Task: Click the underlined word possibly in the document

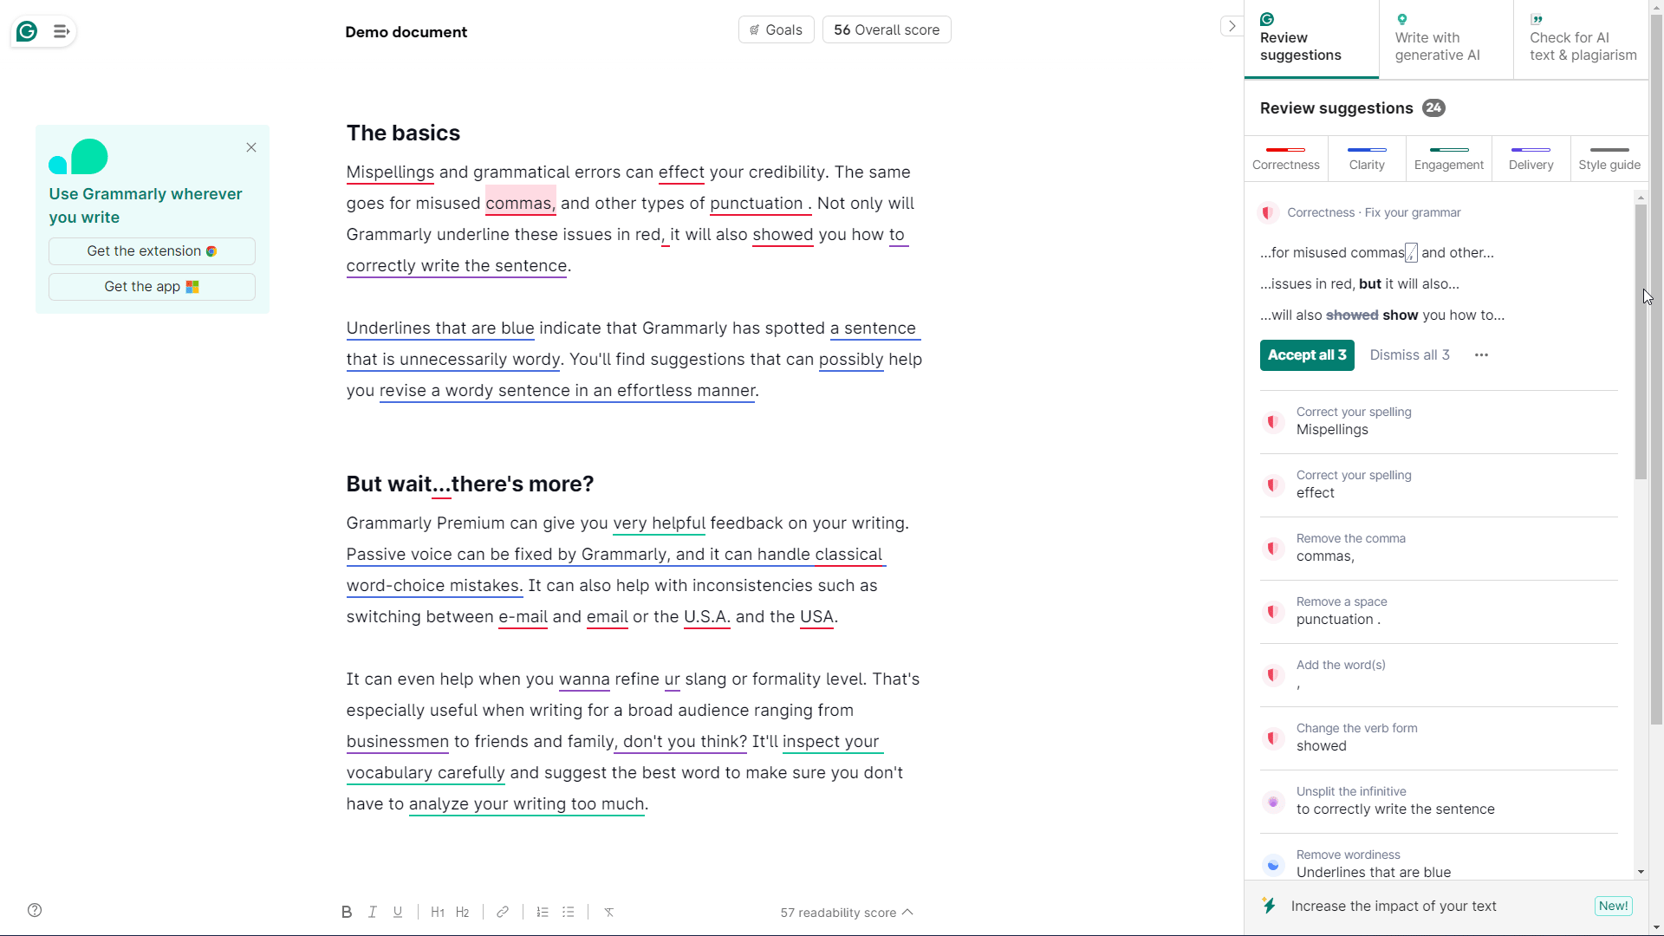Action: (x=851, y=360)
